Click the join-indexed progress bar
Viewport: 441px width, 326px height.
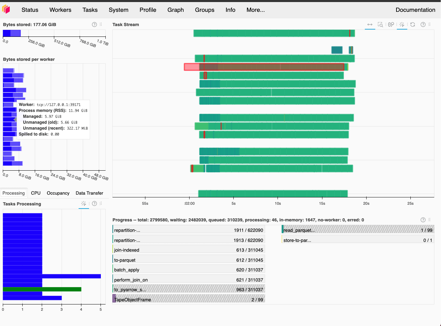point(189,250)
